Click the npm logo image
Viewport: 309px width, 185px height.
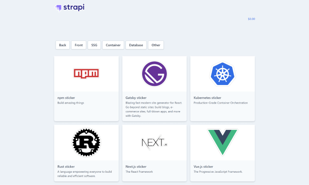(86, 73)
